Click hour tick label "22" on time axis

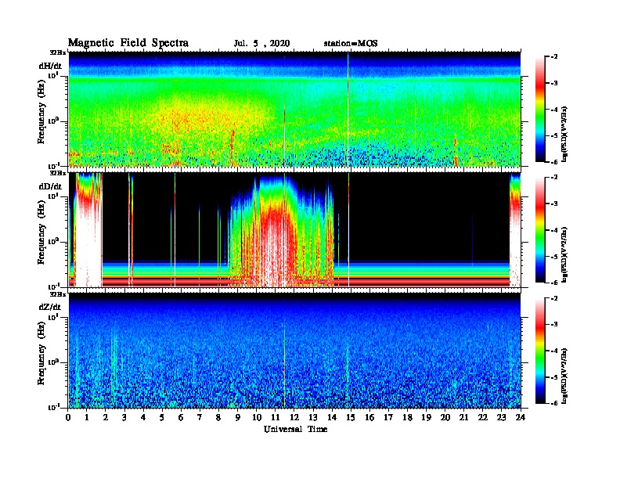point(483,418)
